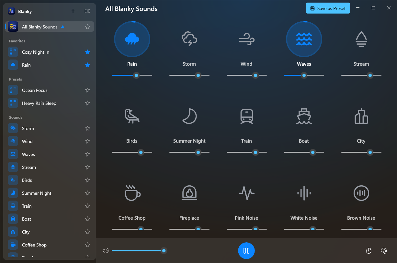Collapse the sidebar with panel icon
Screen dimensions: 397x263
tap(87, 11)
